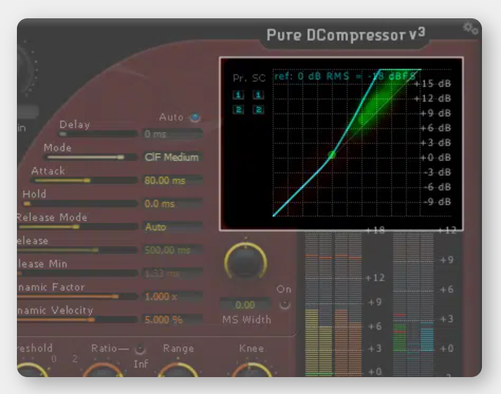Screen dimensions: 501x394
Task: Click the green threshold point on the curve
Action: [332, 155]
